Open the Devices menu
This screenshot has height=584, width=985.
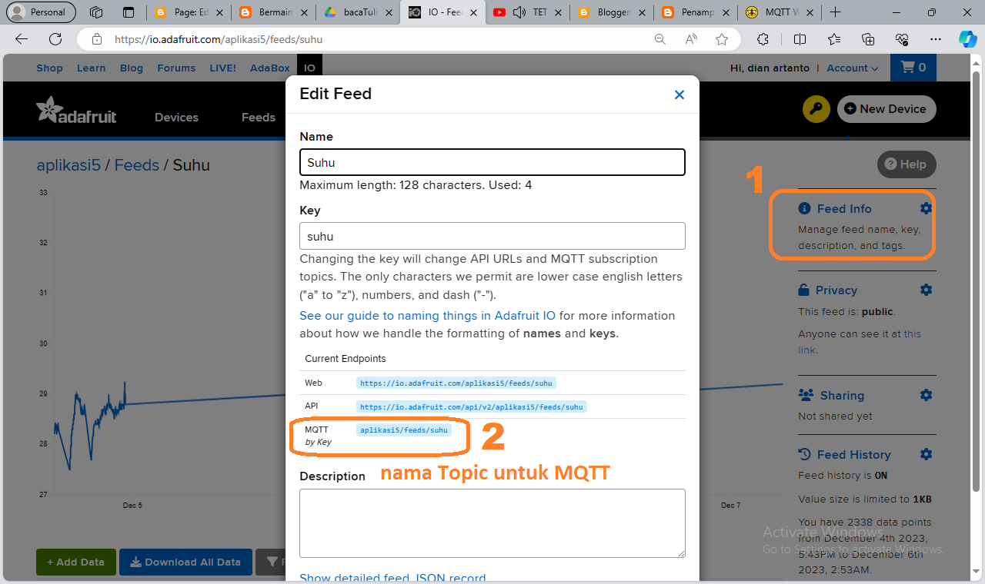[x=176, y=117]
